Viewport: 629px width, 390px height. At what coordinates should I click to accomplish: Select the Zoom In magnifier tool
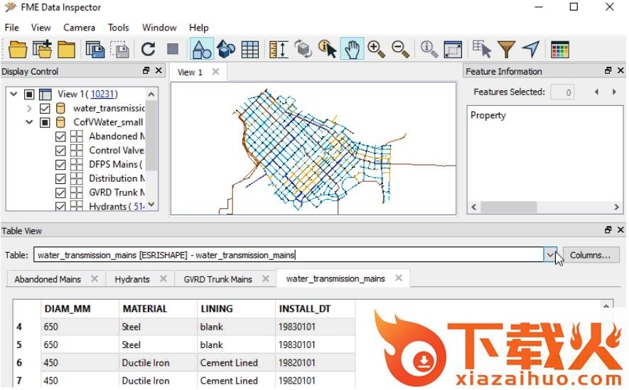coord(376,49)
